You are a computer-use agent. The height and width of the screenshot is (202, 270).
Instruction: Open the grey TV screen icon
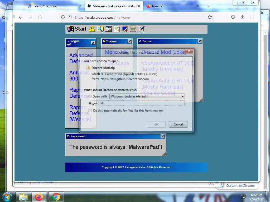(133, 29)
